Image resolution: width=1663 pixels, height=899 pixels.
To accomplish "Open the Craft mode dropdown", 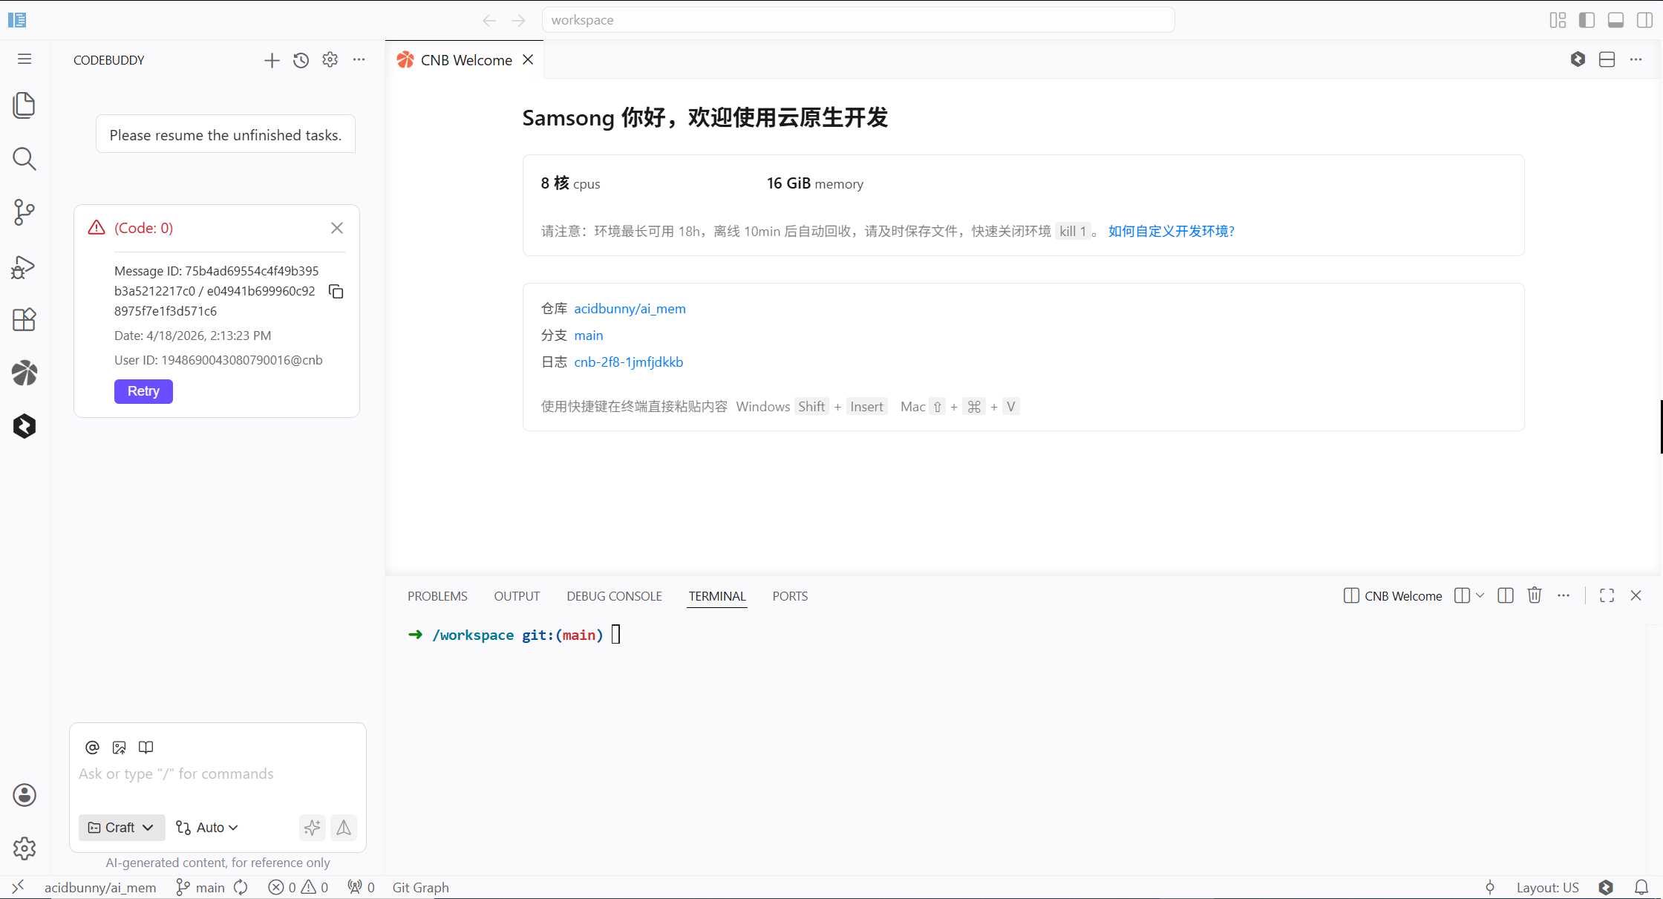I will tap(121, 827).
